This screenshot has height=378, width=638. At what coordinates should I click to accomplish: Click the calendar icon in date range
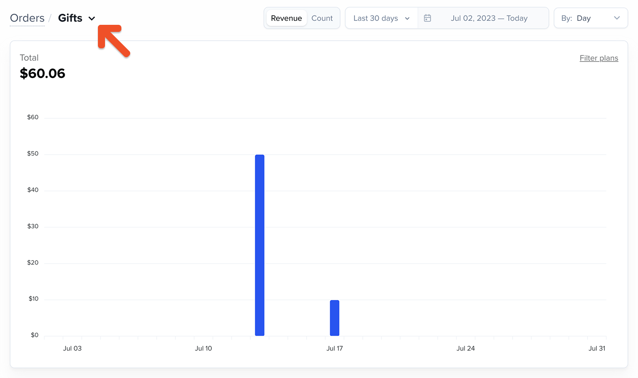[428, 18]
